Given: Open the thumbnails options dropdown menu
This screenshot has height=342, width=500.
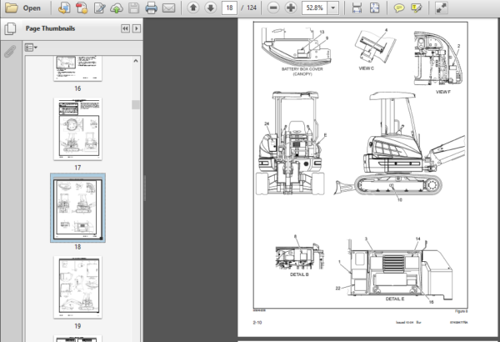Looking at the screenshot, I should point(31,48).
